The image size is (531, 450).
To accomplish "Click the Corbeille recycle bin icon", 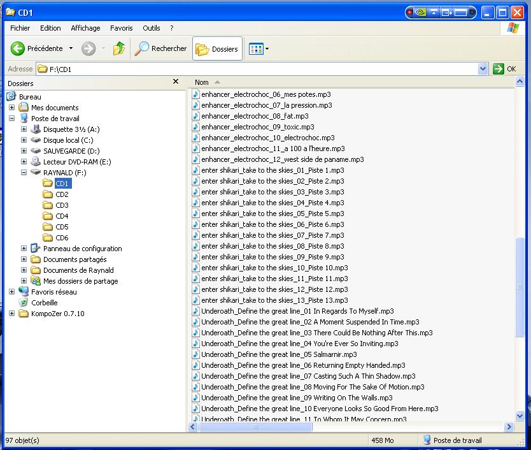I will pyautogui.click(x=23, y=303).
